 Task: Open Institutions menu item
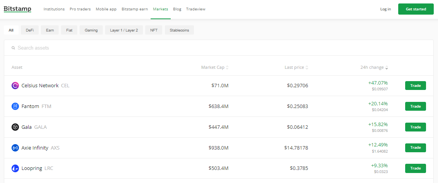(54, 9)
